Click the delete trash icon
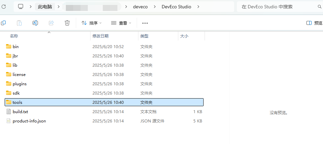Image resolution: width=323 pixels, height=144 pixels. [67, 23]
